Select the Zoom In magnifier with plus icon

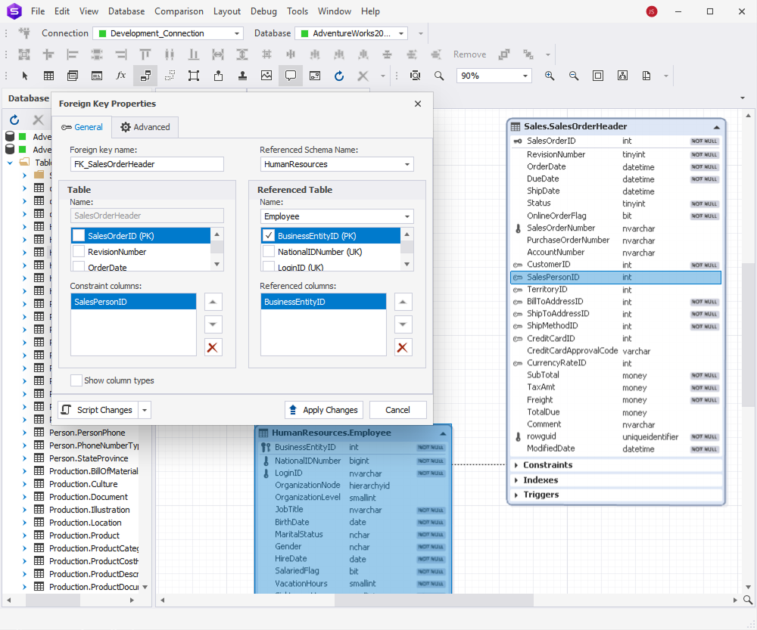(548, 75)
